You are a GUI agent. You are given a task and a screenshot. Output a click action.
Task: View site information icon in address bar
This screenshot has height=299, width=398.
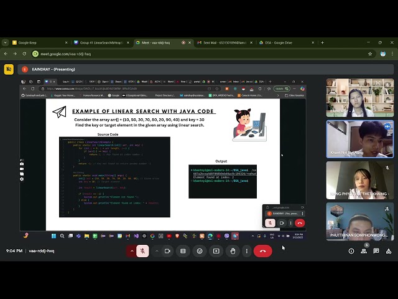tap(35, 54)
